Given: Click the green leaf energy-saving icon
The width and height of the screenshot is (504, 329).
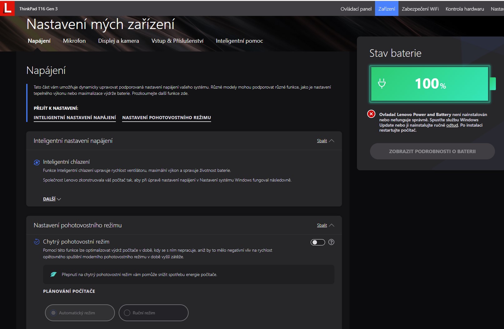Looking at the screenshot, I should 54,274.
